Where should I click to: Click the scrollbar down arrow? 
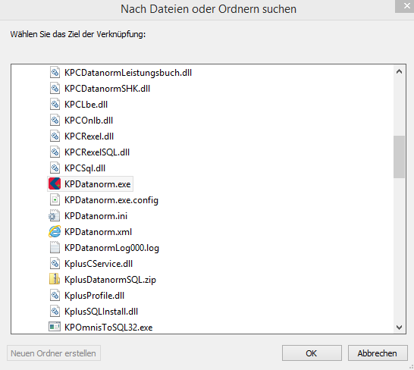coord(399,328)
